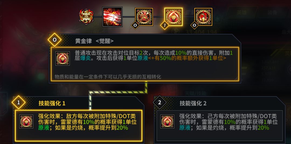Select the highlighted 黄金律 skill icon in top row

point(173,17)
